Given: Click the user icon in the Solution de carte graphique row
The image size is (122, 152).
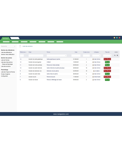Looking at the screenshot, I should point(93,59).
